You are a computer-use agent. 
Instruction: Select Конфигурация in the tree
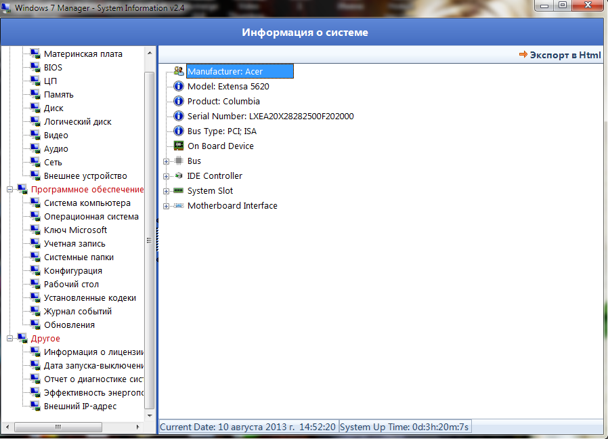(x=73, y=270)
